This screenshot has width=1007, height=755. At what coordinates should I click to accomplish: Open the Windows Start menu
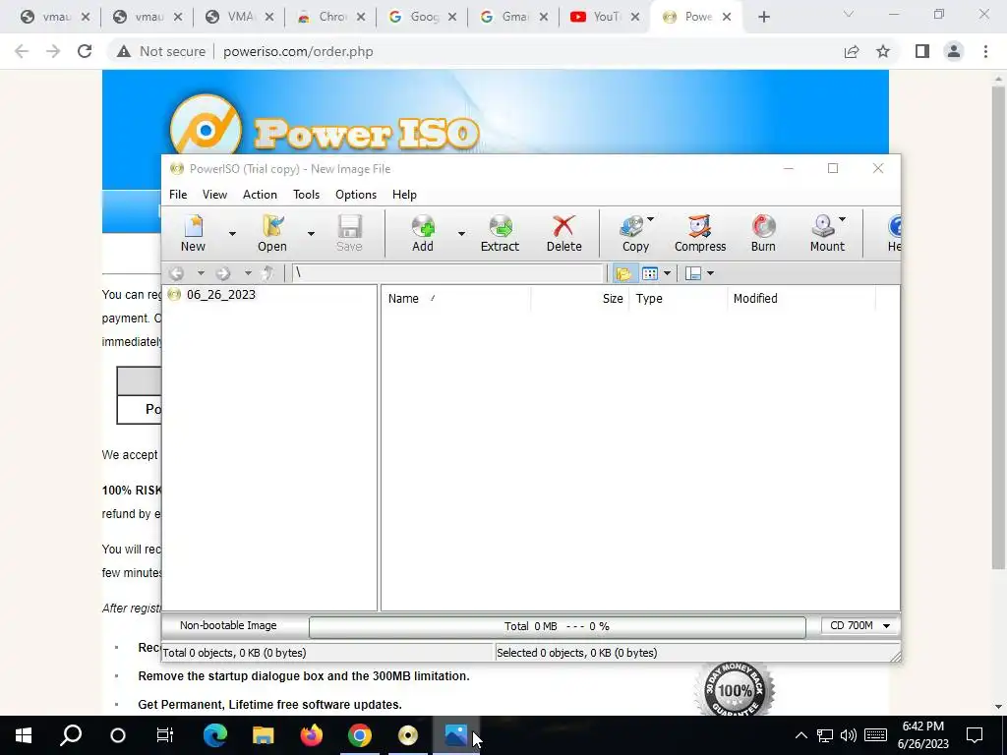[x=24, y=735]
